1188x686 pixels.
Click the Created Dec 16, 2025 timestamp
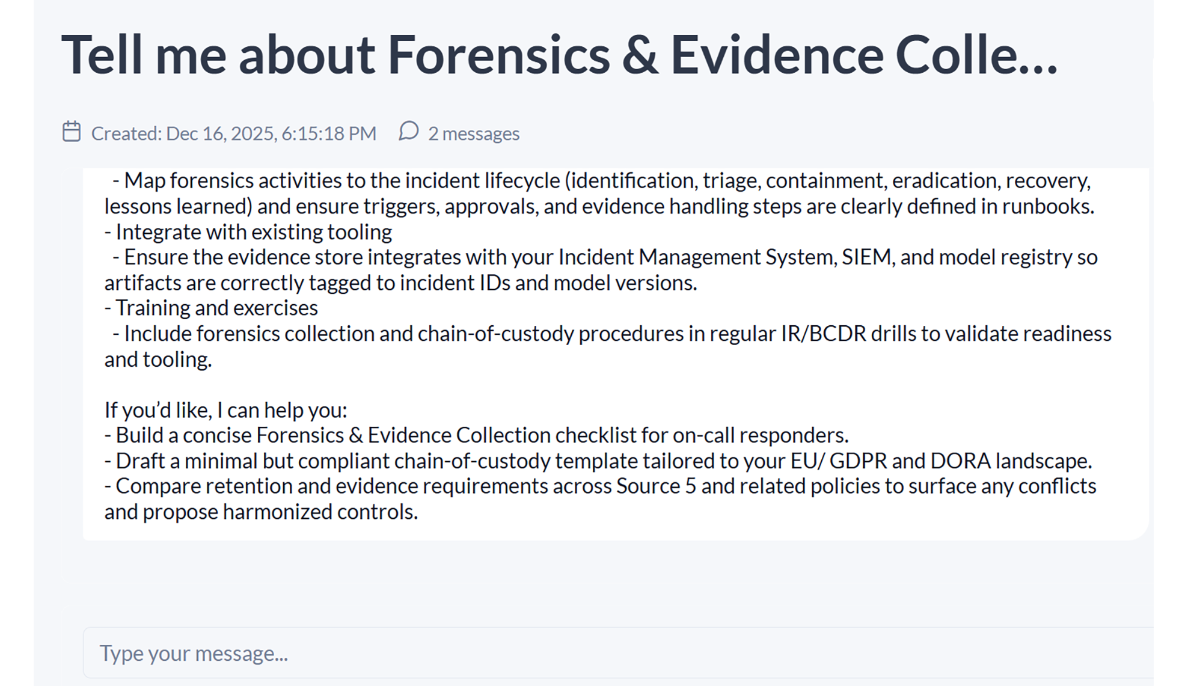pyautogui.click(x=233, y=133)
